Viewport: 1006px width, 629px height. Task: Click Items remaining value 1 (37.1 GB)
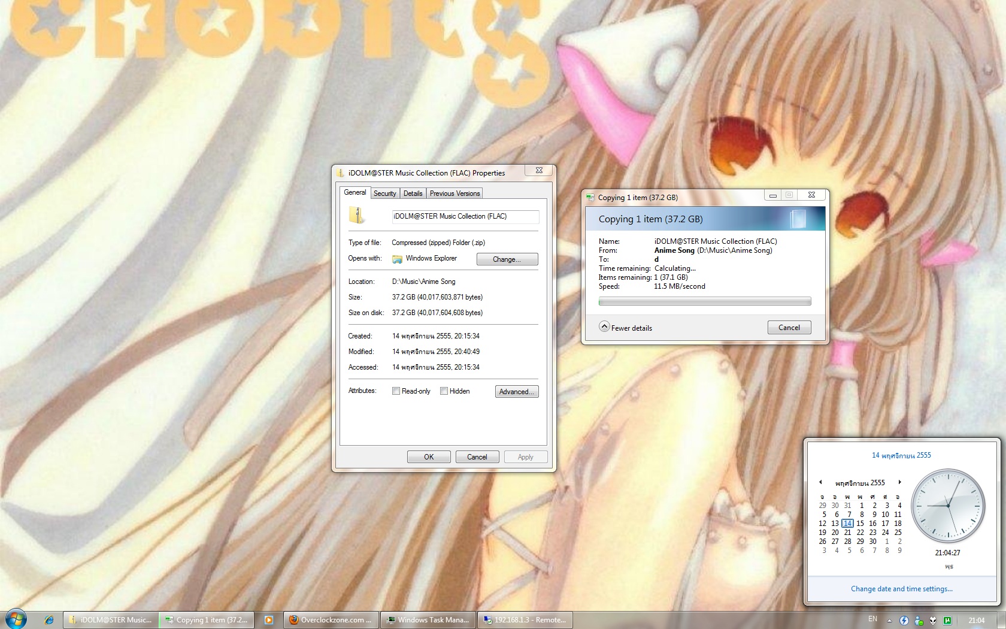point(671,277)
